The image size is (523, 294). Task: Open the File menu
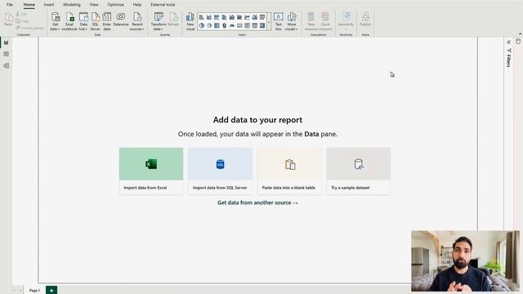(x=10, y=5)
